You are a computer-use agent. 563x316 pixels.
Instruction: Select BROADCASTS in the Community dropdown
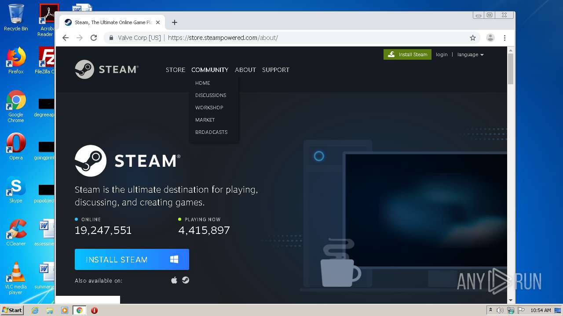[x=212, y=132]
